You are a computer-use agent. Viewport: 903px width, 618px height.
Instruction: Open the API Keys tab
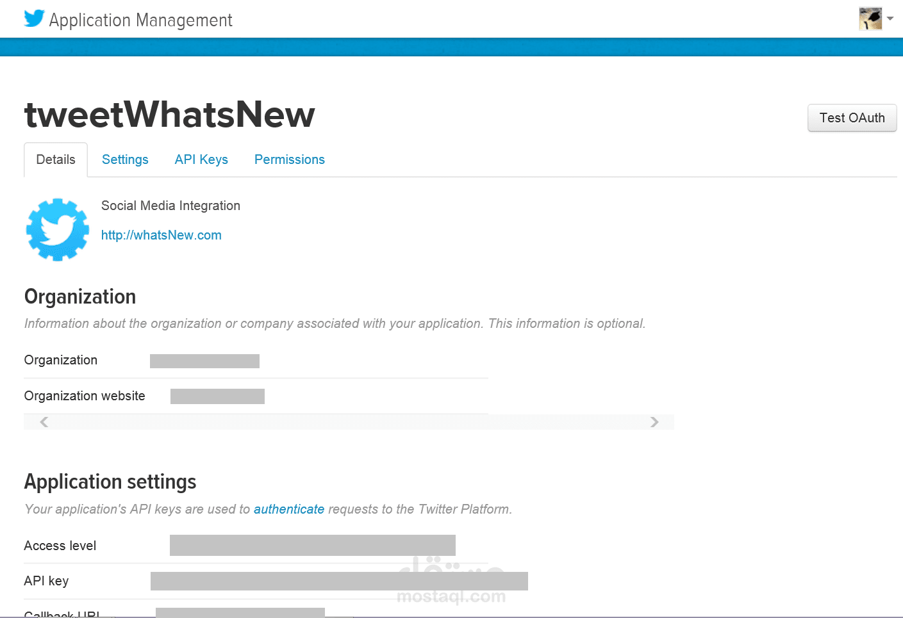pos(201,159)
